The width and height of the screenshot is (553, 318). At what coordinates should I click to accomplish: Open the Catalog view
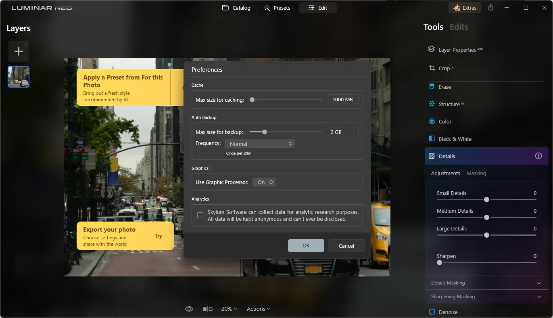[x=236, y=7]
